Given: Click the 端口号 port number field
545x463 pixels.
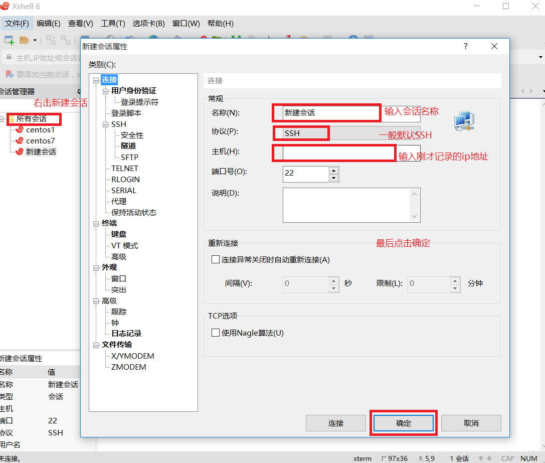Looking at the screenshot, I should point(306,174).
